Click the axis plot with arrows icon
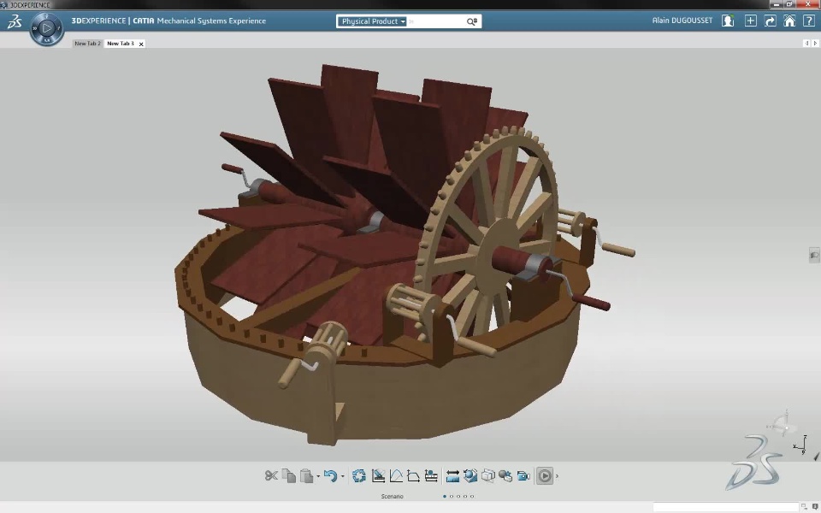Screen dimensions: 821x513 [413, 475]
